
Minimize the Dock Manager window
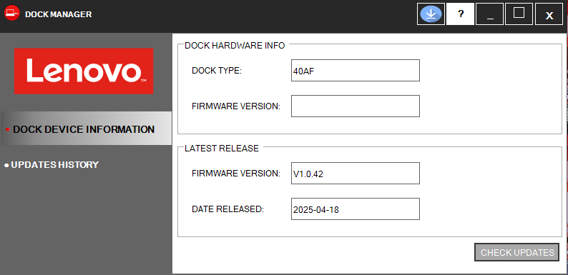490,14
